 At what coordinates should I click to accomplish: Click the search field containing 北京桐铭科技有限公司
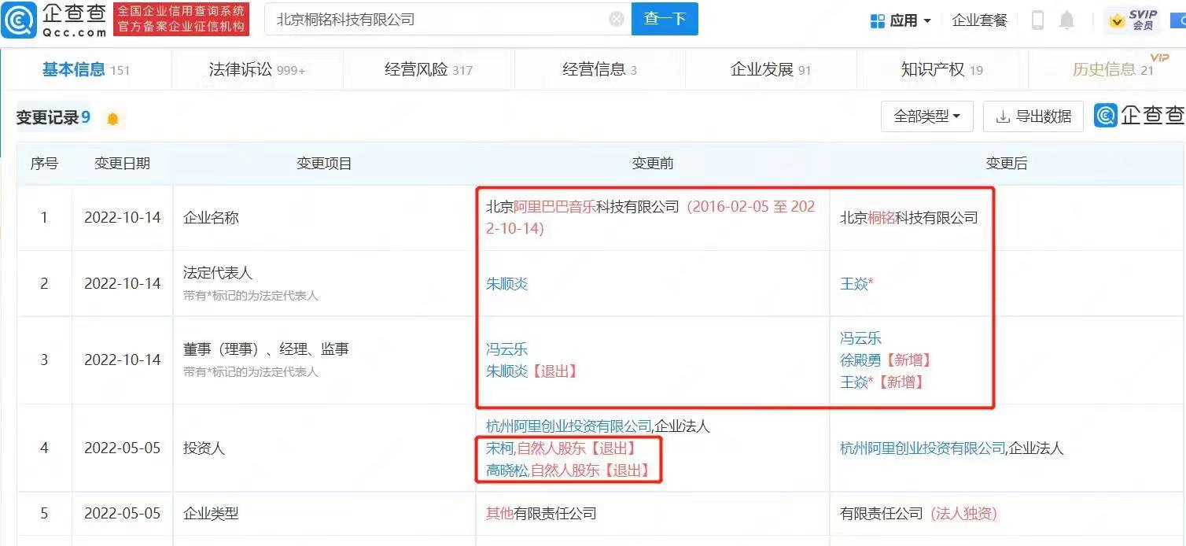[x=448, y=20]
